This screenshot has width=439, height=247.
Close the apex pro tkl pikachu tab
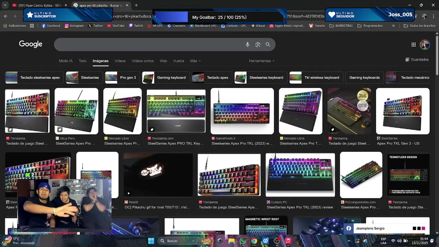coord(127,5)
